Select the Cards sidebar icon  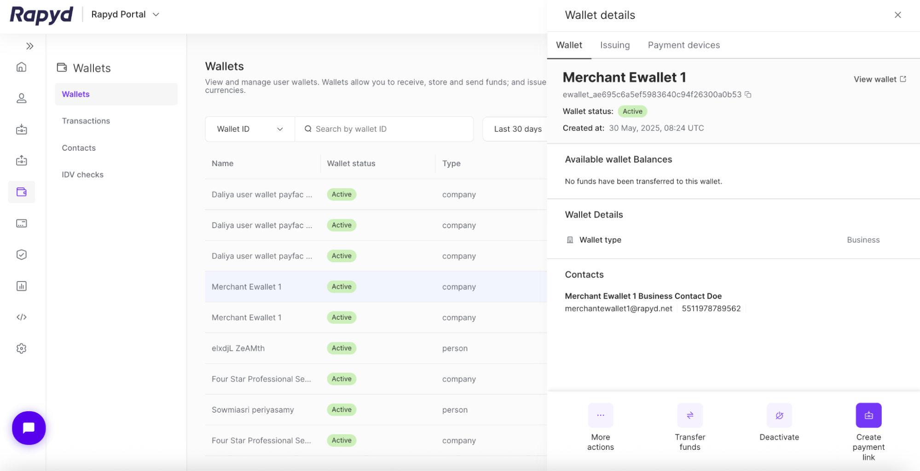(x=21, y=223)
